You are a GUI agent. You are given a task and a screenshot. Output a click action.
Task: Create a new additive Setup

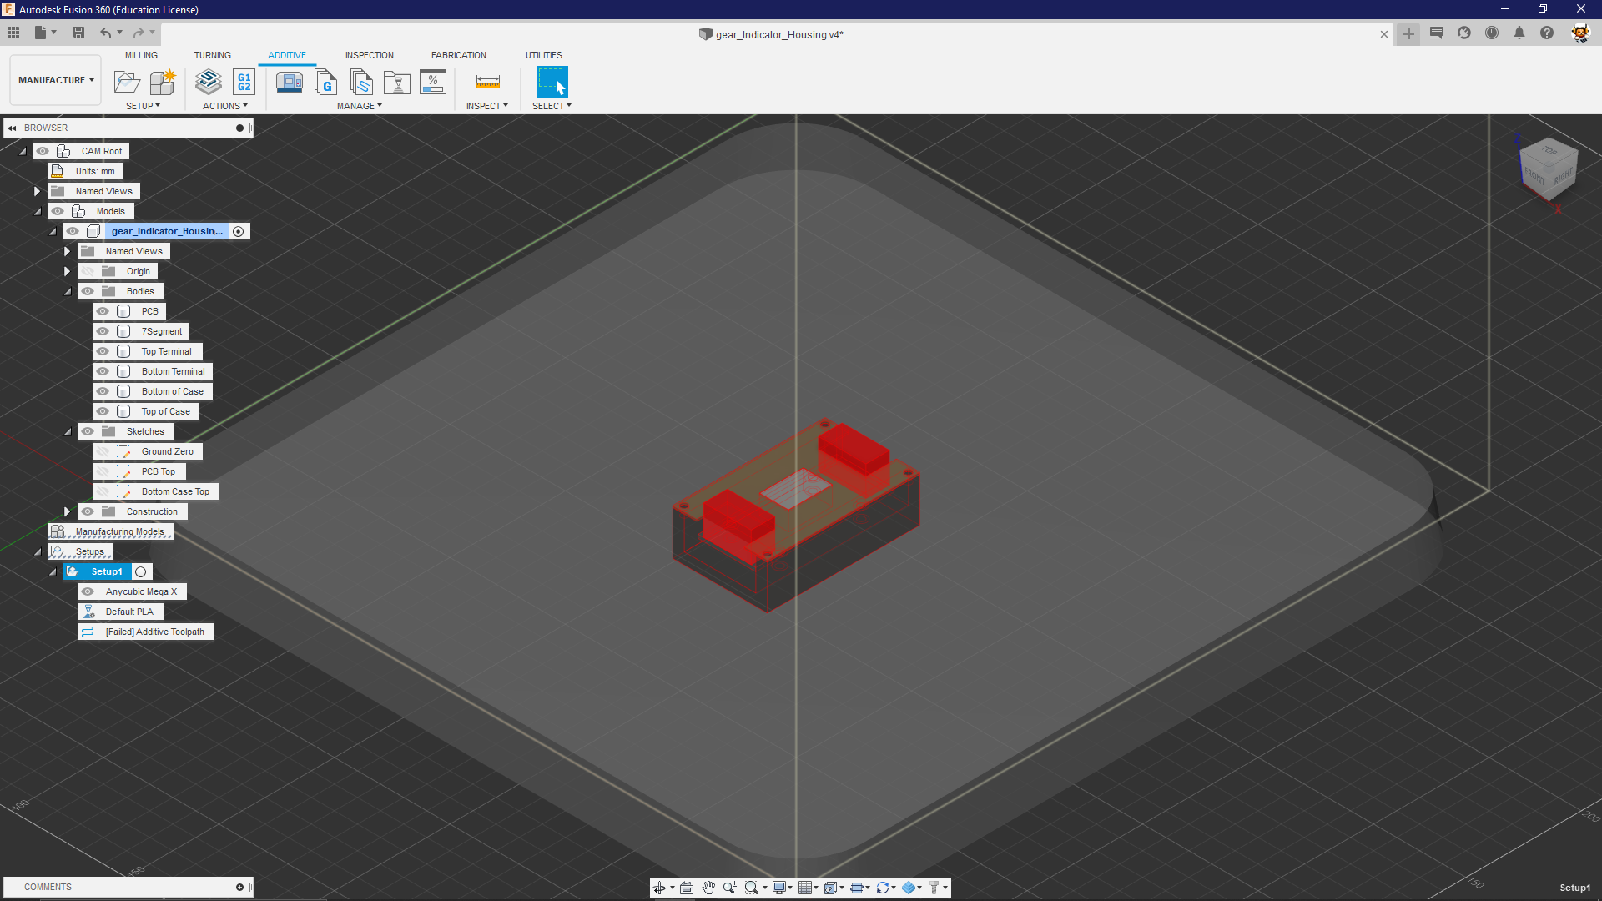tap(127, 82)
